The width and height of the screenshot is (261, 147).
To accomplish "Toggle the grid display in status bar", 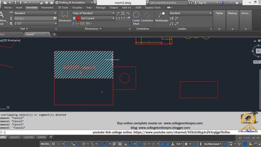I will pyautogui.click(x=53, y=144).
